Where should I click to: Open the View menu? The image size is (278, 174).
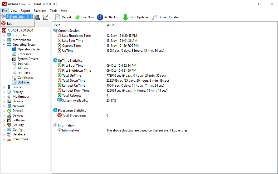(x=14, y=11)
